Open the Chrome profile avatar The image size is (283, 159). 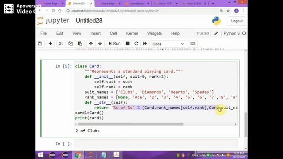(236, 11)
